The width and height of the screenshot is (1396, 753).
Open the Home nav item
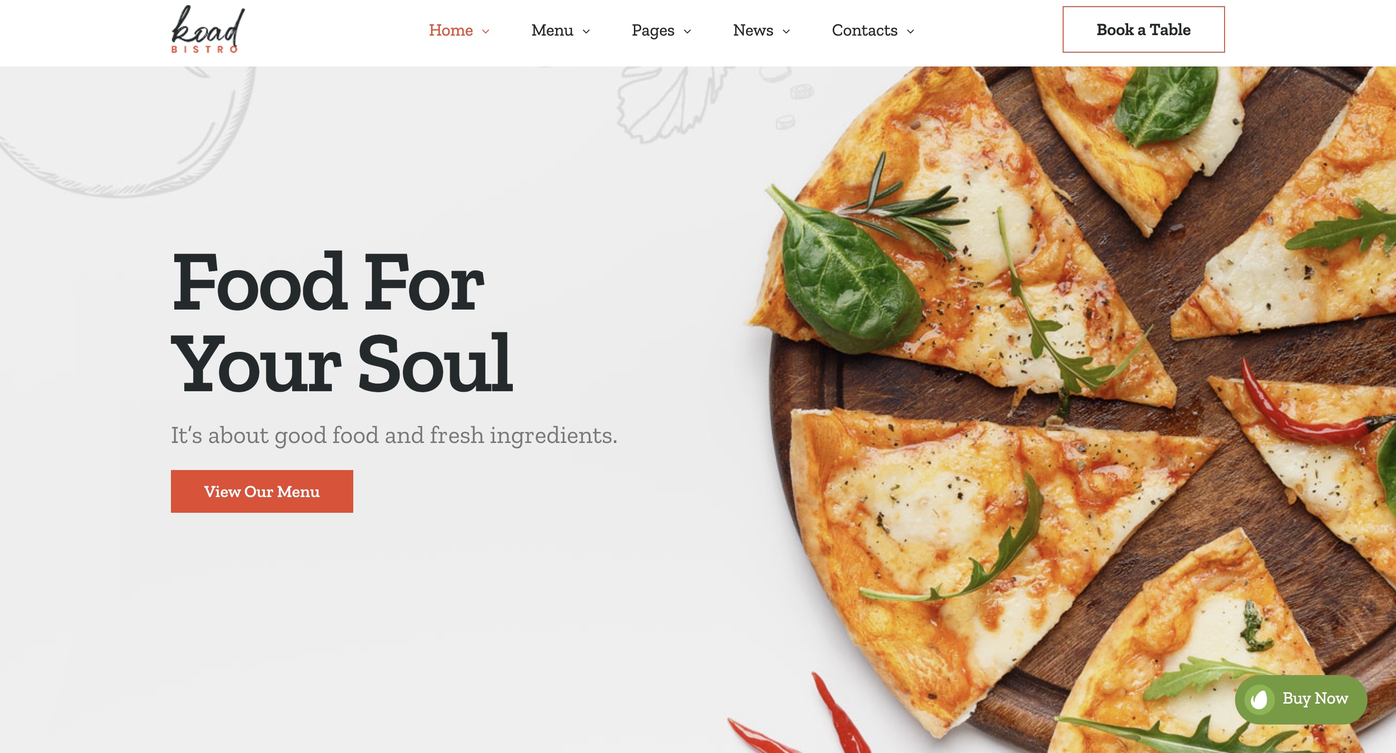coord(451,30)
